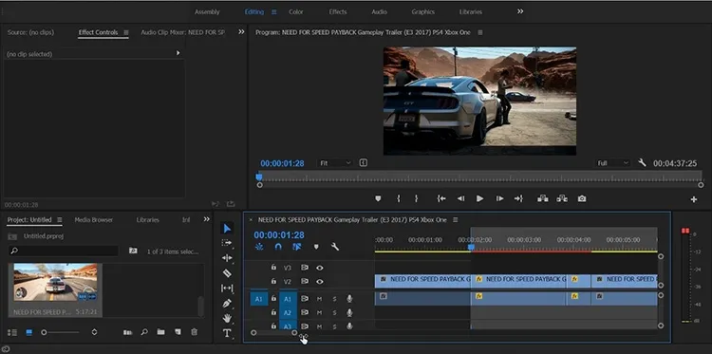The width and height of the screenshot is (712, 354).
Task: Click Go to In point
Action: coord(440,198)
